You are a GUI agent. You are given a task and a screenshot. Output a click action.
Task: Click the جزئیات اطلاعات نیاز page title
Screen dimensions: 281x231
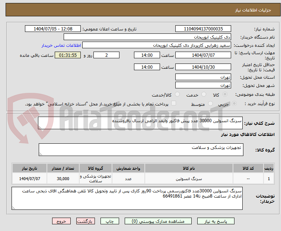253,10
